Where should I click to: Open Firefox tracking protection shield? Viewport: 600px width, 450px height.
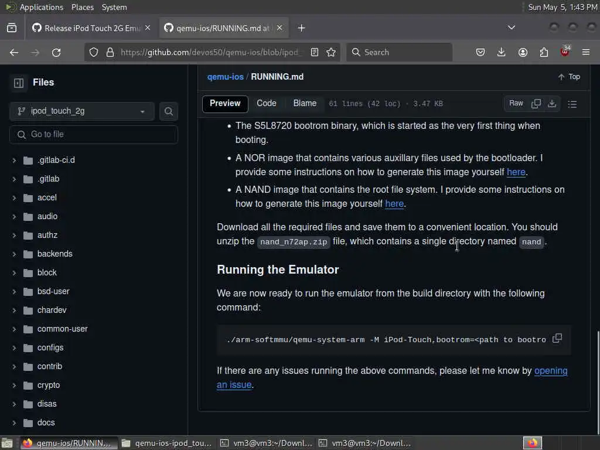pyautogui.click(x=94, y=52)
